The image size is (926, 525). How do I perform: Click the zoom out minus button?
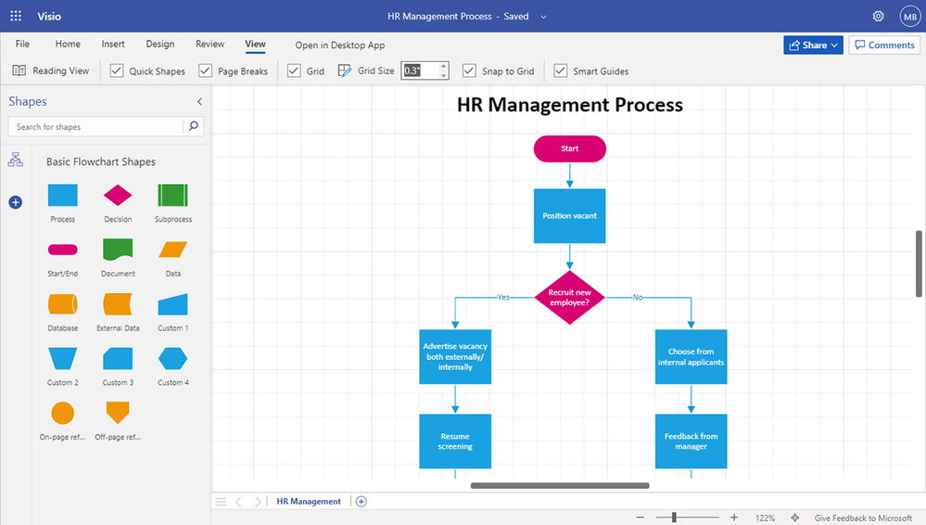pyautogui.click(x=641, y=518)
